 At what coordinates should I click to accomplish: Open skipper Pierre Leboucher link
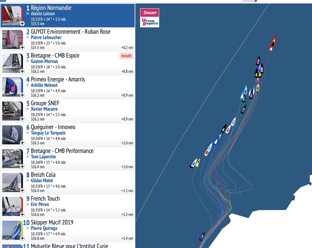point(46,37)
